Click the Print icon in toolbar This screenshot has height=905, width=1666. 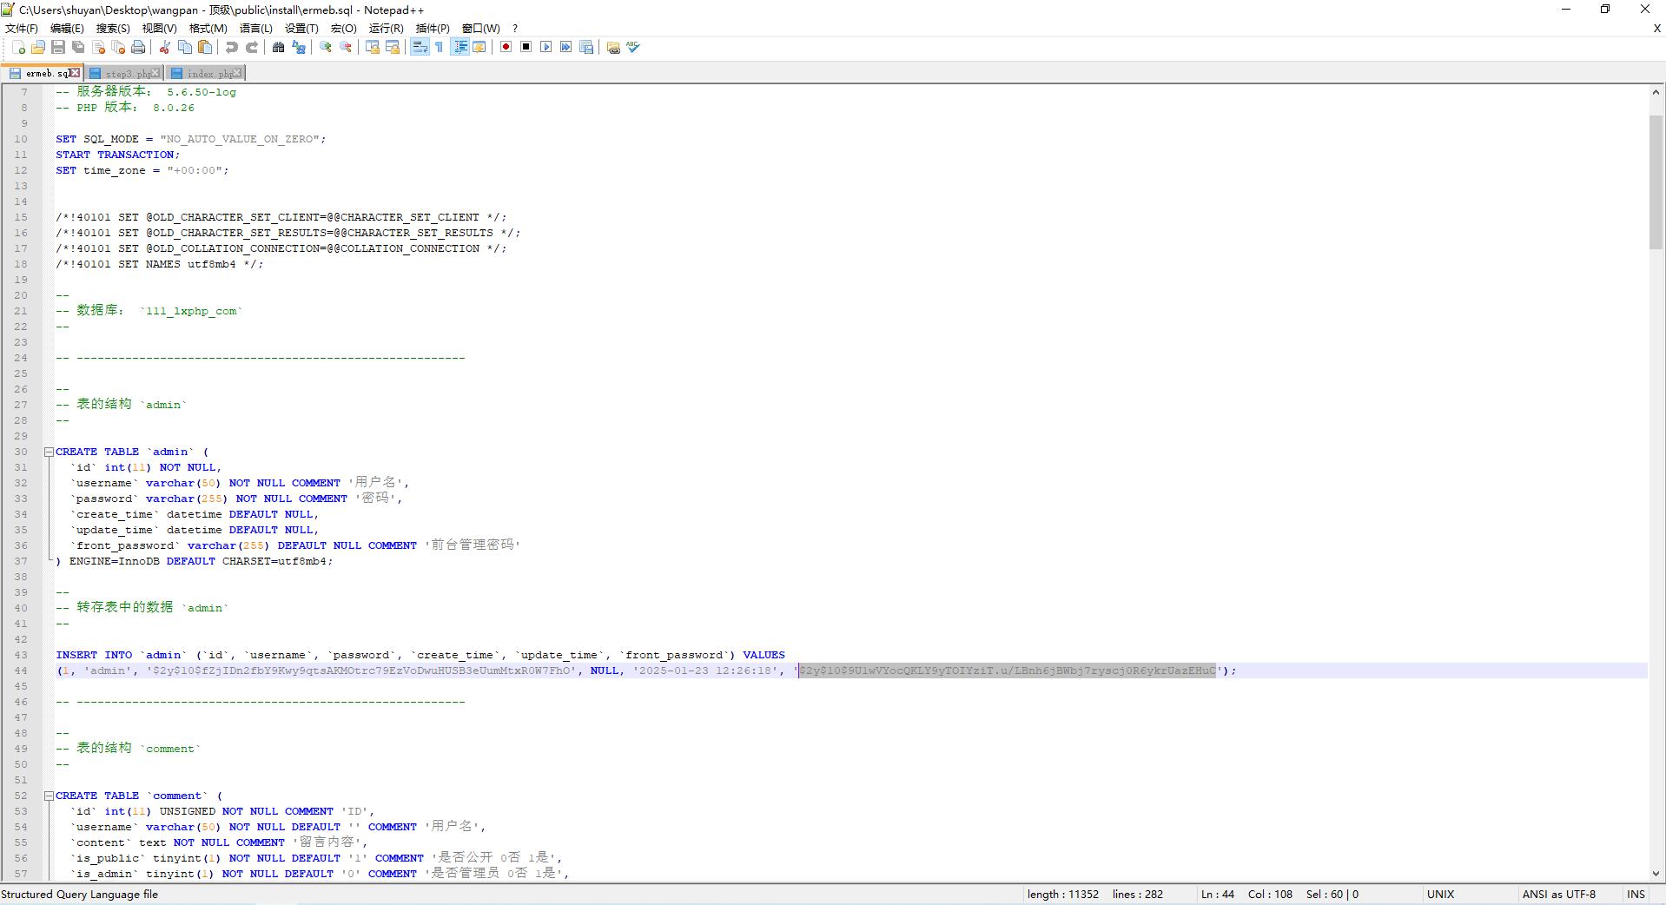138,48
